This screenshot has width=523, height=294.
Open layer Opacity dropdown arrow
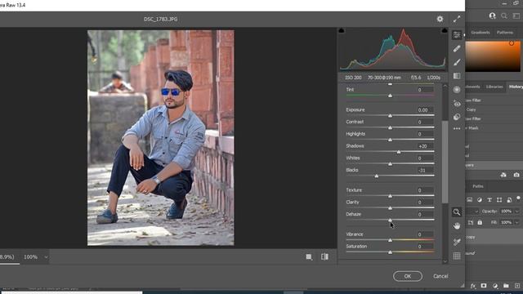pyautogui.click(x=516, y=211)
